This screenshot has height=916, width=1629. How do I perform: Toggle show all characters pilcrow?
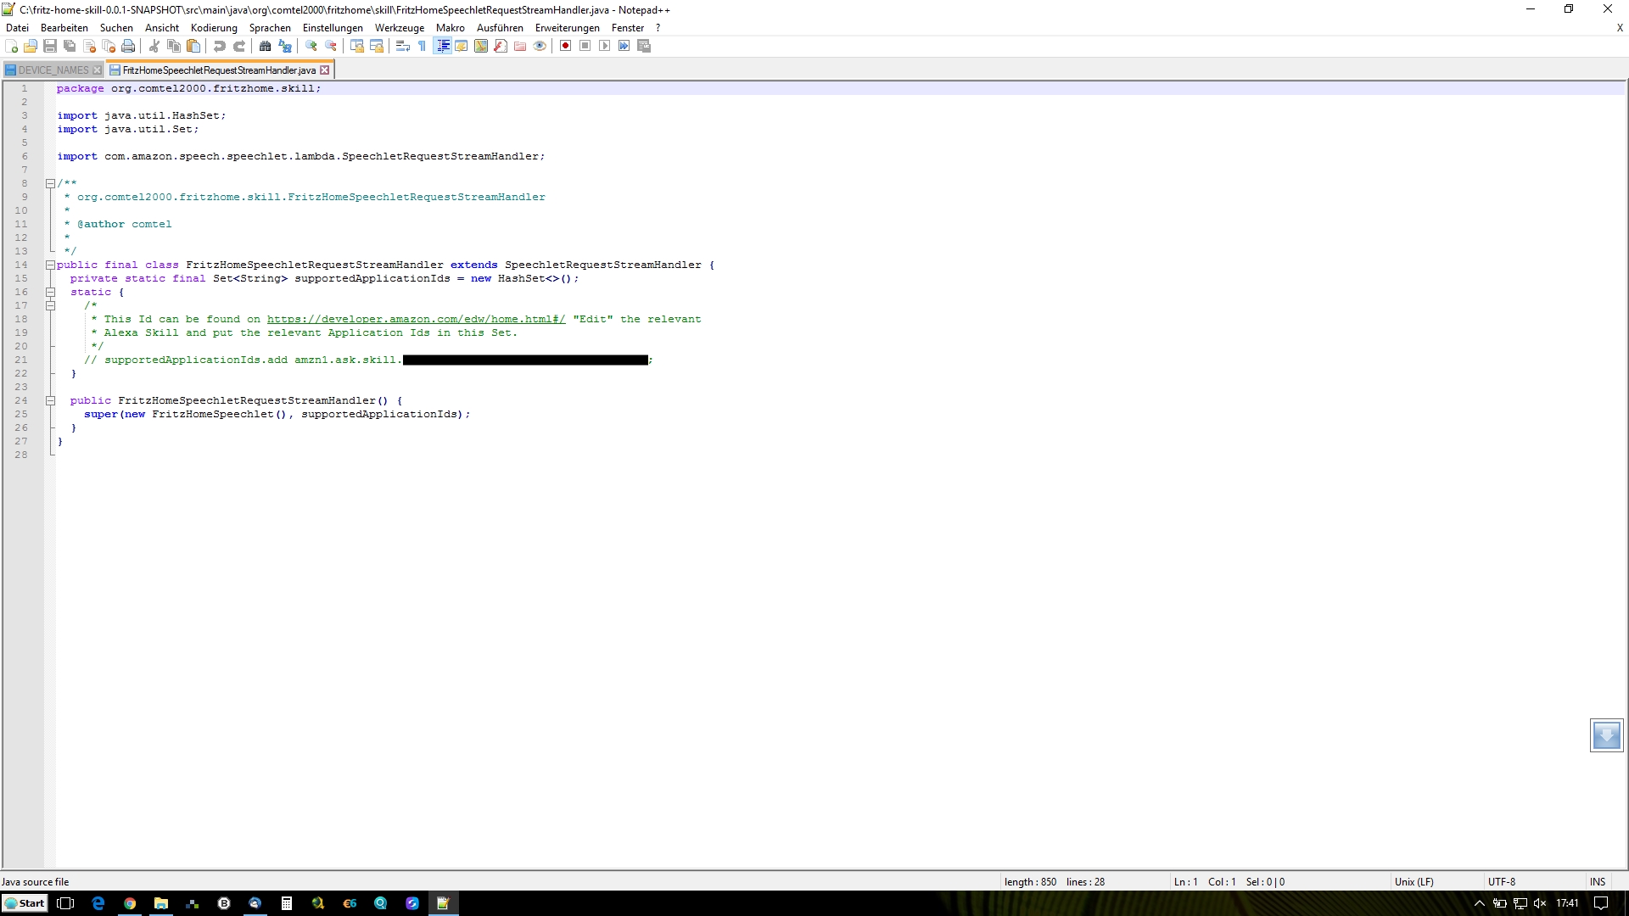click(x=422, y=46)
